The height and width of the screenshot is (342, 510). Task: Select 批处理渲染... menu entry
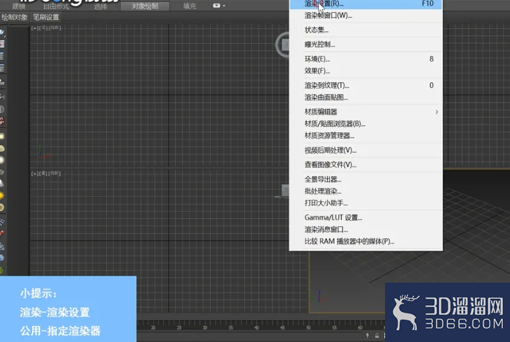(x=366, y=191)
